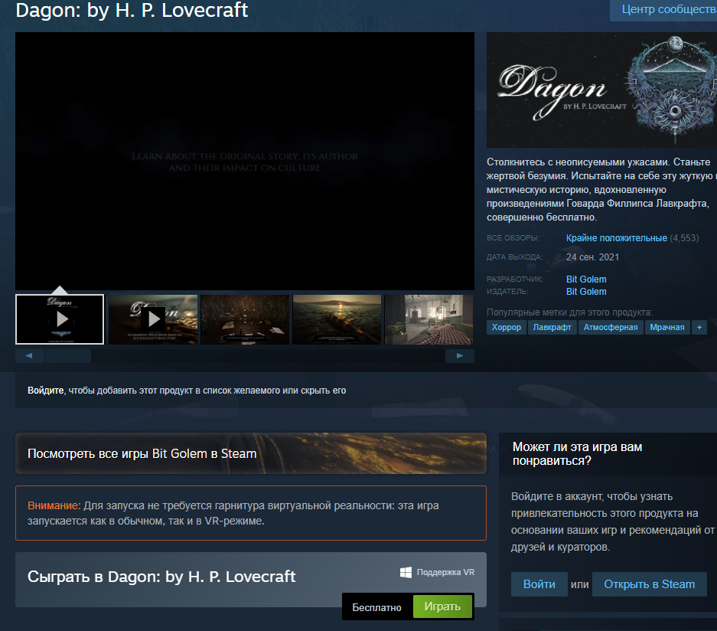Click the release date 24 сен. 2021
Screen dimensions: 717x631
592,257
